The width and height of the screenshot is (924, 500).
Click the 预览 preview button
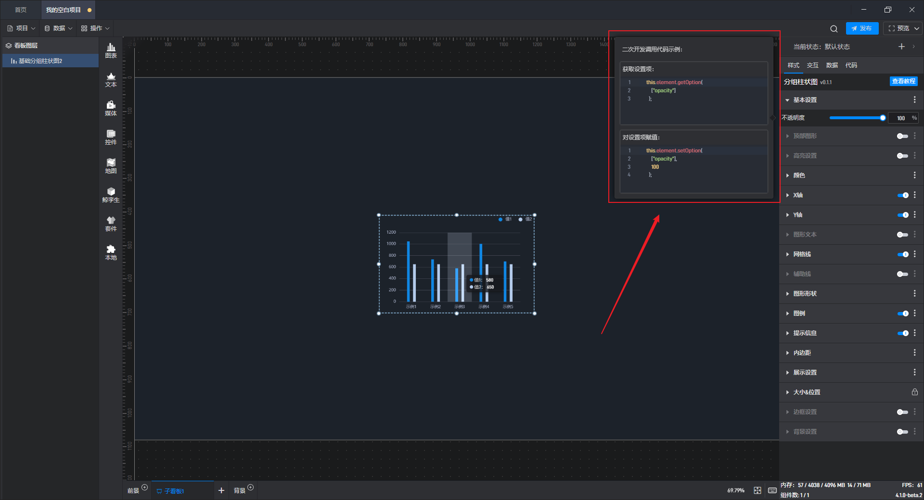click(898, 28)
